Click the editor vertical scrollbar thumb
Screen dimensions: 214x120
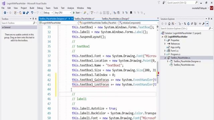point(157,72)
